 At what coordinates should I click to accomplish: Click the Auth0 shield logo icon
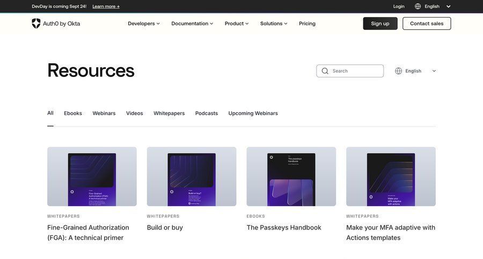[x=36, y=24]
